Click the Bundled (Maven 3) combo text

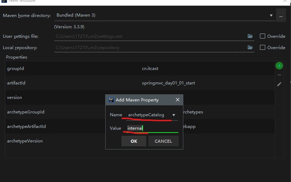pos(76,15)
